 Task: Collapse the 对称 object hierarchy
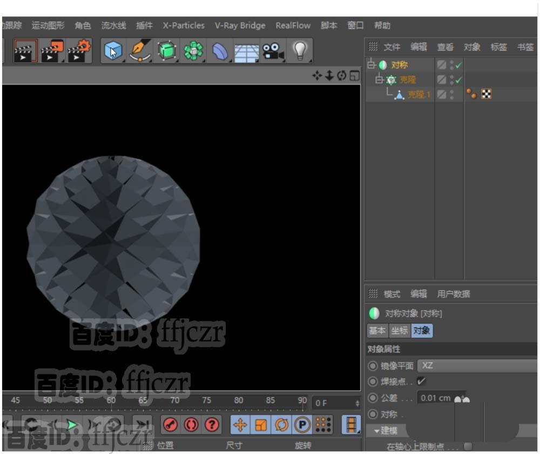pos(370,64)
